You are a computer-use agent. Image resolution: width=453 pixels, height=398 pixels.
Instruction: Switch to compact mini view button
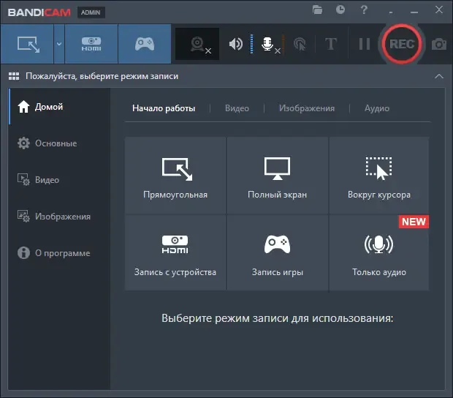click(x=391, y=12)
